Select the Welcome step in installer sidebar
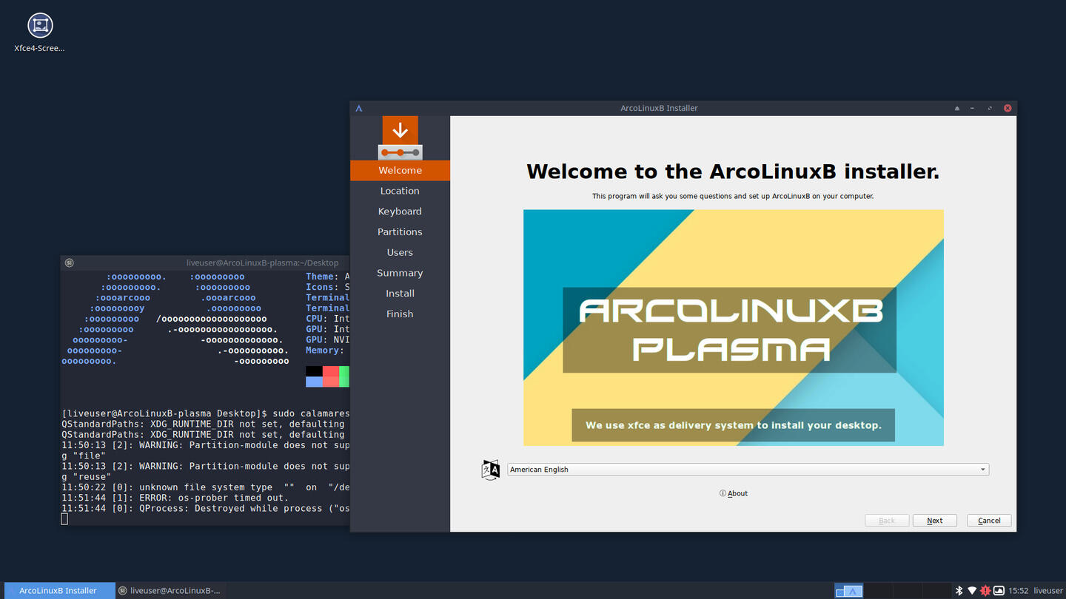This screenshot has width=1066, height=599. 400,170
